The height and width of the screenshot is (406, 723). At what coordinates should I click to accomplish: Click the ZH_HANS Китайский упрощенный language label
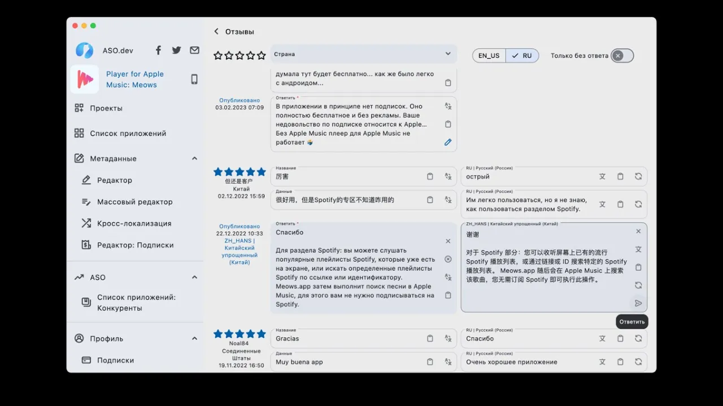pyautogui.click(x=239, y=251)
